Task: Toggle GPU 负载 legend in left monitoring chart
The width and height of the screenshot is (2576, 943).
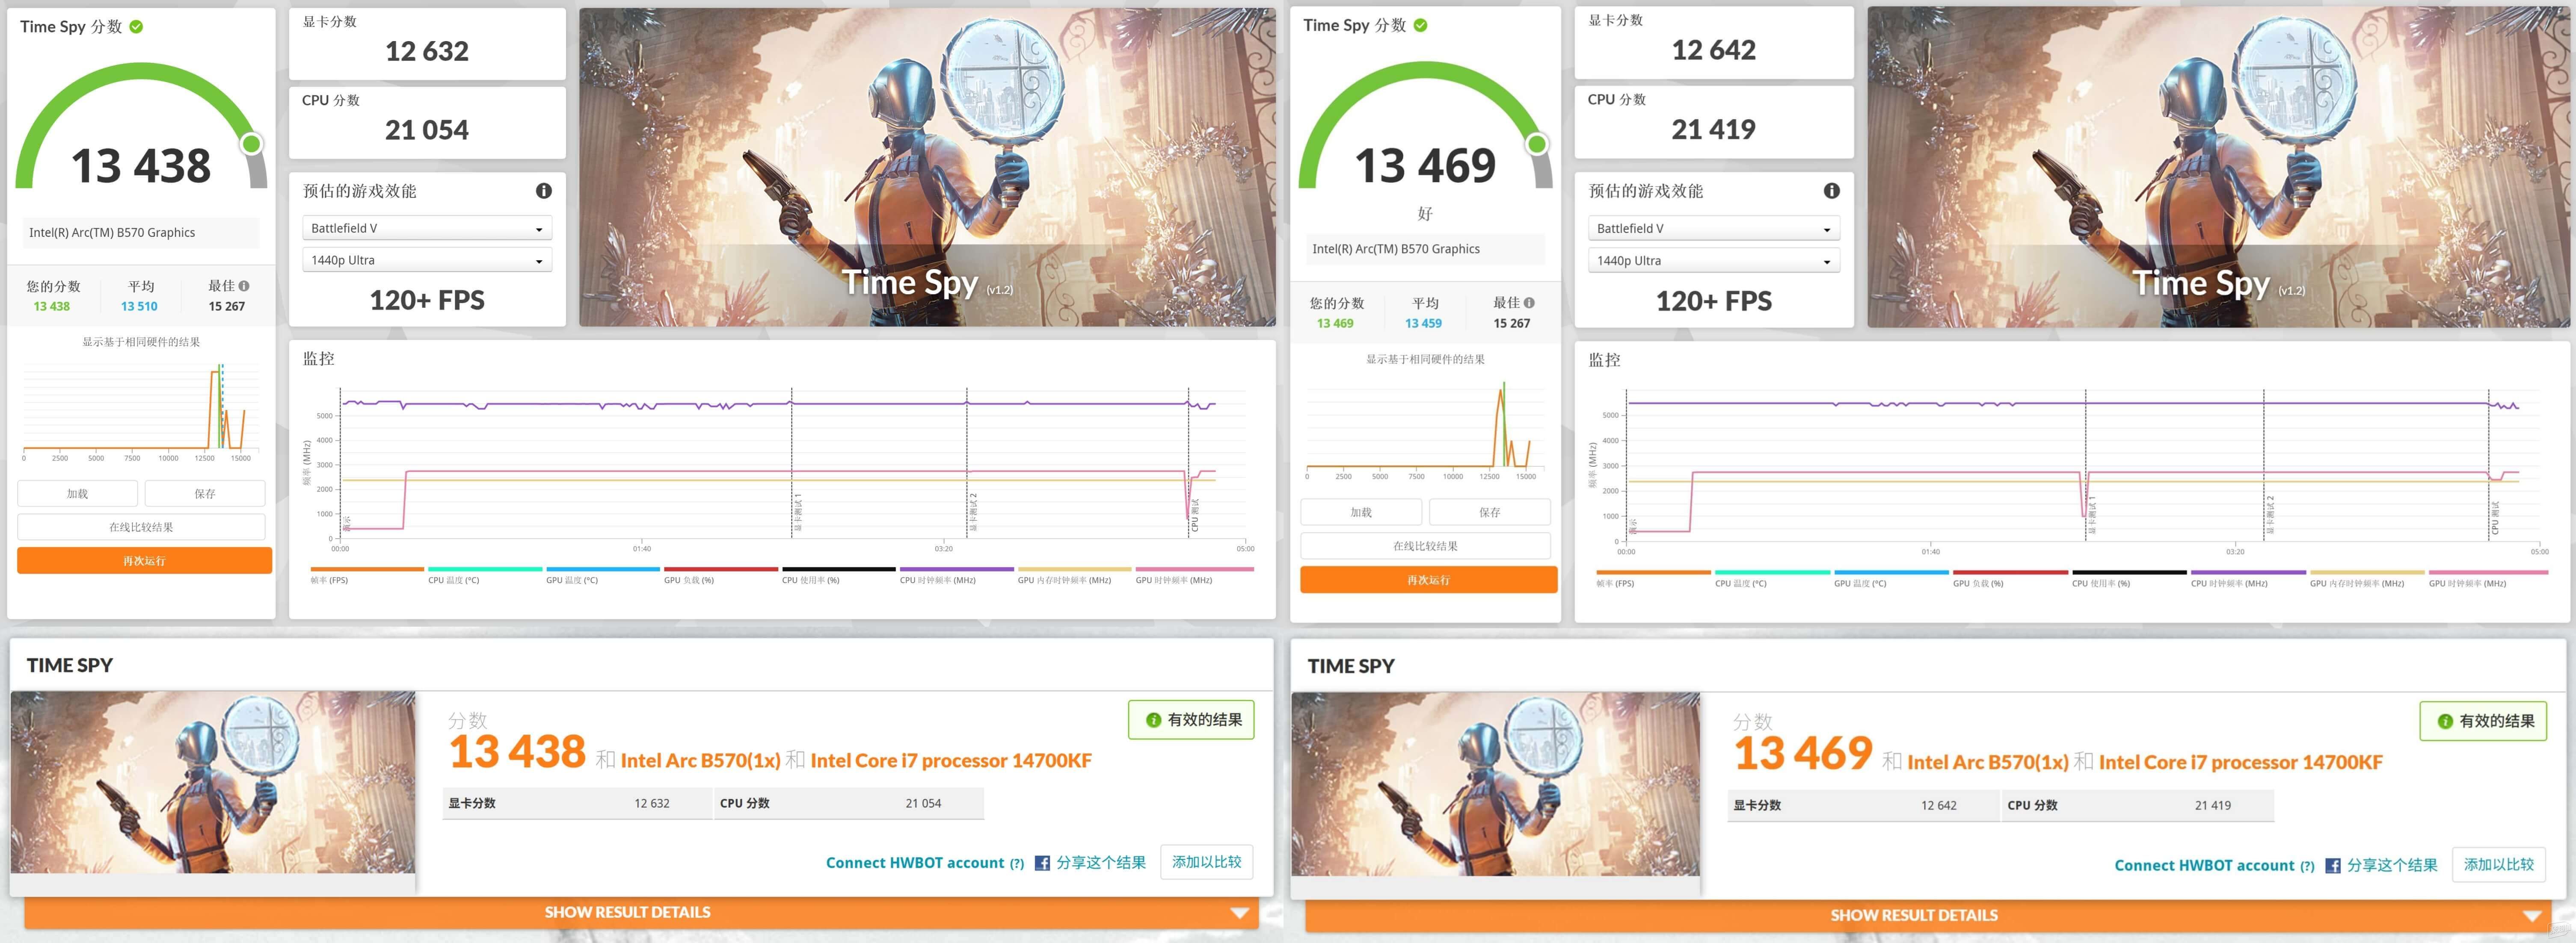Action: point(721,575)
